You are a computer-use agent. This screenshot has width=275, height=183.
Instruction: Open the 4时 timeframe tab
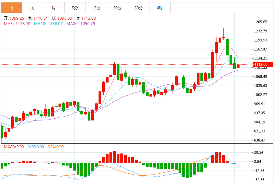(160, 8)
